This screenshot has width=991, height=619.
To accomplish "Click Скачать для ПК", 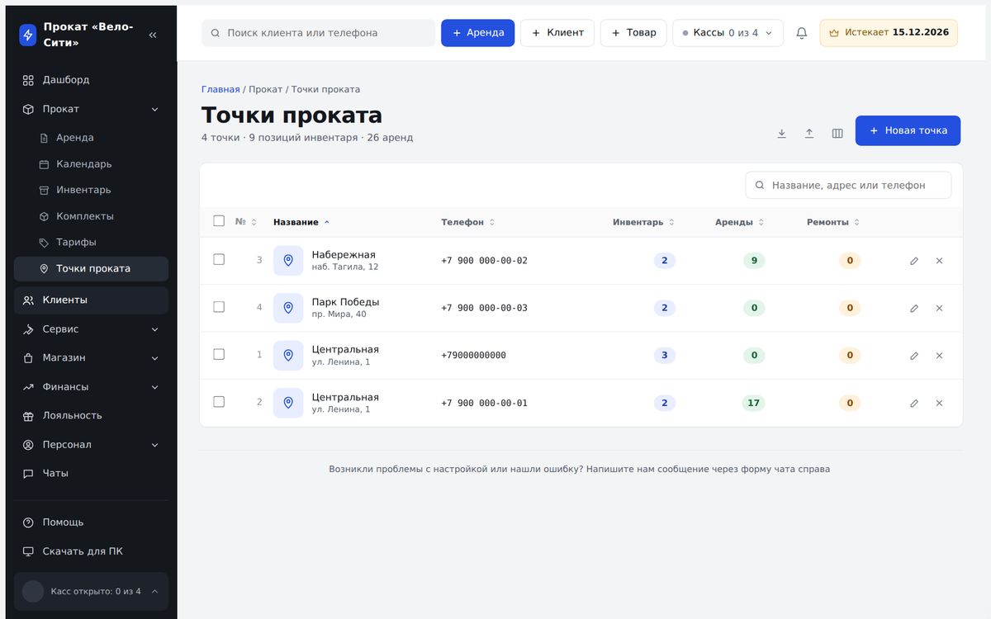I will tap(91, 551).
